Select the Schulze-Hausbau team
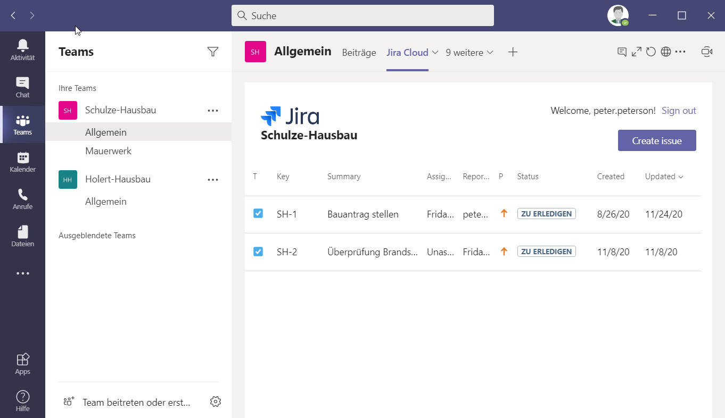 [120, 110]
